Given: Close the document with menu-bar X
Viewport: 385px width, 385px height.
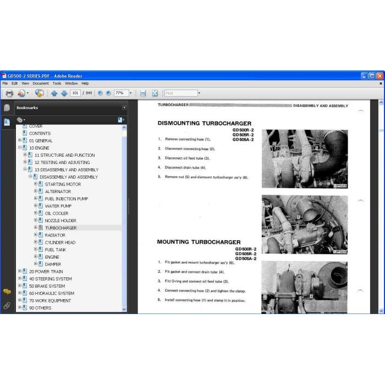Looking at the screenshot, I should pyautogui.click(x=381, y=84).
